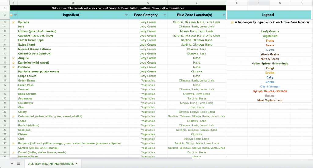313x168 pixels.
Task: Click the add new sheet plus icon
Action: pyautogui.click(x=12, y=164)
